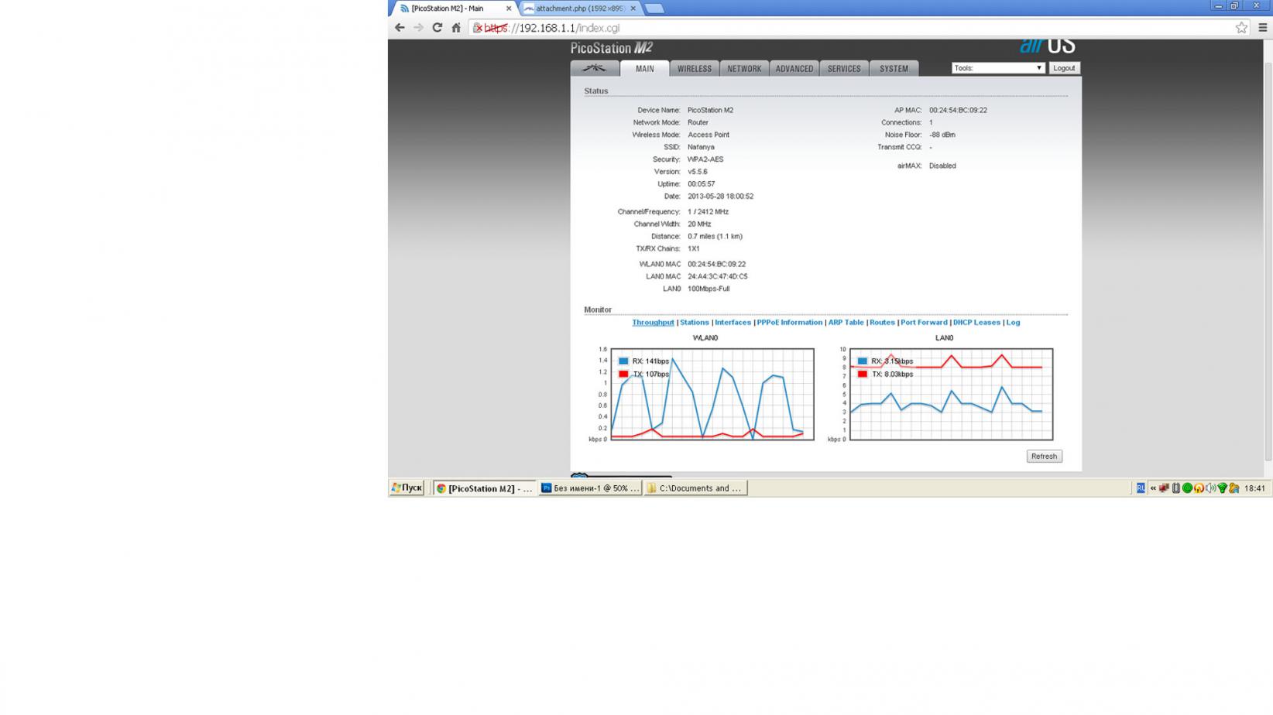Click the Distance value 0.7 miles (1.1 km)

(715, 236)
